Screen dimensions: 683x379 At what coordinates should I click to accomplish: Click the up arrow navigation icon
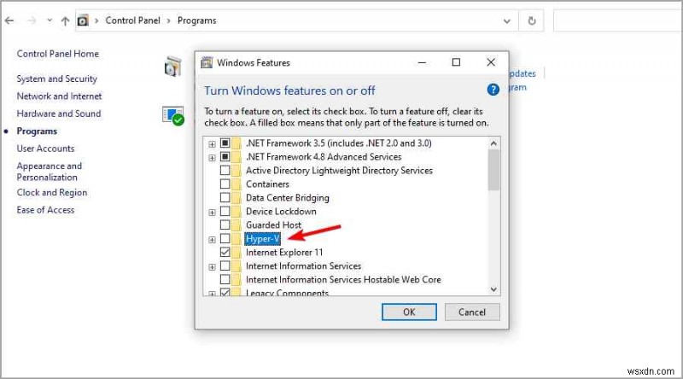click(x=66, y=20)
